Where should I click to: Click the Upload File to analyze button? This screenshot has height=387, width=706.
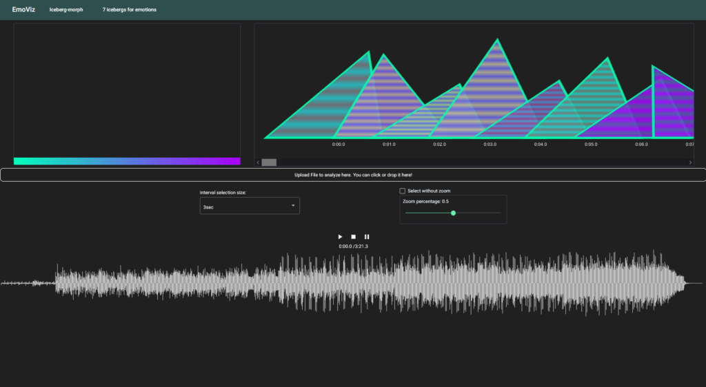click(353, 175)
